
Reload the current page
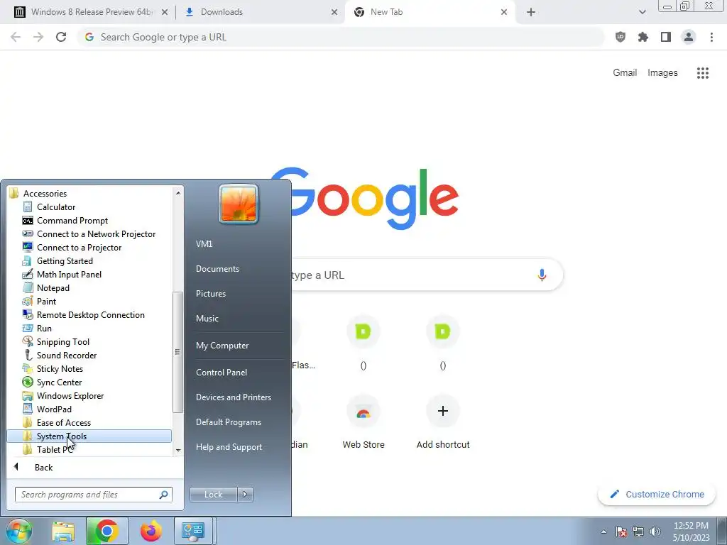[x=61, y=37]
